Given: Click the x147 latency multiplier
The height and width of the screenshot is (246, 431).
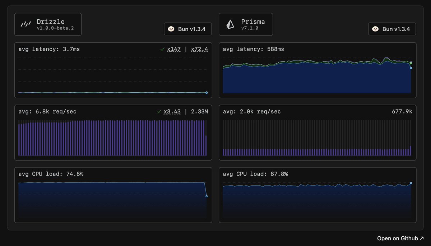Looking at the screenshot, I should (x=174, y=49).
